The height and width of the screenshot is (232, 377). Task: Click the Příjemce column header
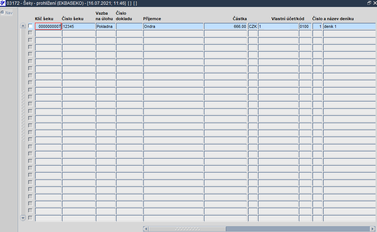[152, 19]
